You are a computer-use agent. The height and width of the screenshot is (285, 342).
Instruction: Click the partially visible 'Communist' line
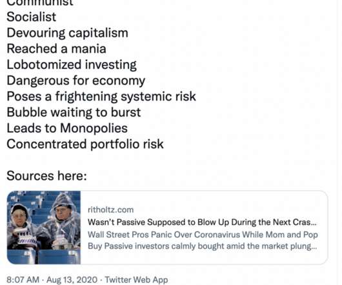(40, 3)
